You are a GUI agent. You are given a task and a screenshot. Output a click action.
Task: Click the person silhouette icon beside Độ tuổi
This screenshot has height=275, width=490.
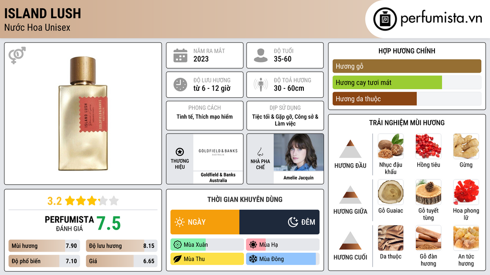(261, 55)
